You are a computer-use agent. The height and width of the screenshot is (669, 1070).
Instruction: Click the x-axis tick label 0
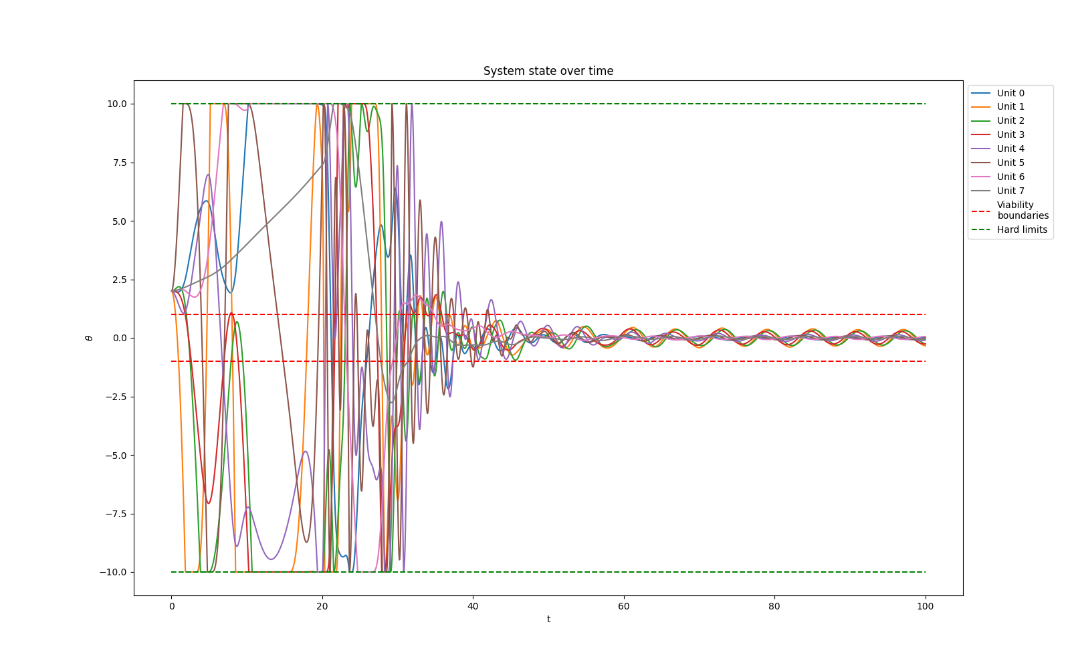tap(172, 606)
